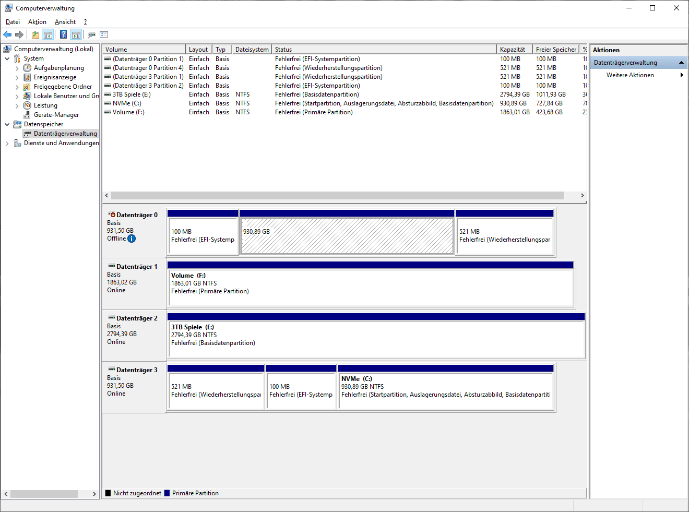
Task: Sort by the Kapazität column header
Action: 515,50
